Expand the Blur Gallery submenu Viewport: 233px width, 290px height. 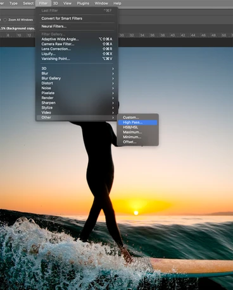pyautogui.click(x=77, y=78)
